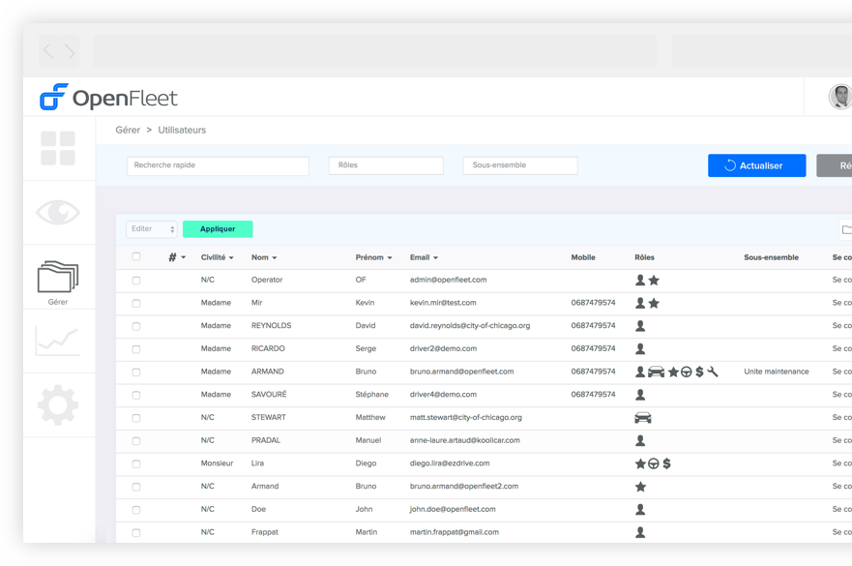The width and height of the screenshot is (852, 566).
Task: Click the settings gear in the sidebar
Action: pos(56,405)
